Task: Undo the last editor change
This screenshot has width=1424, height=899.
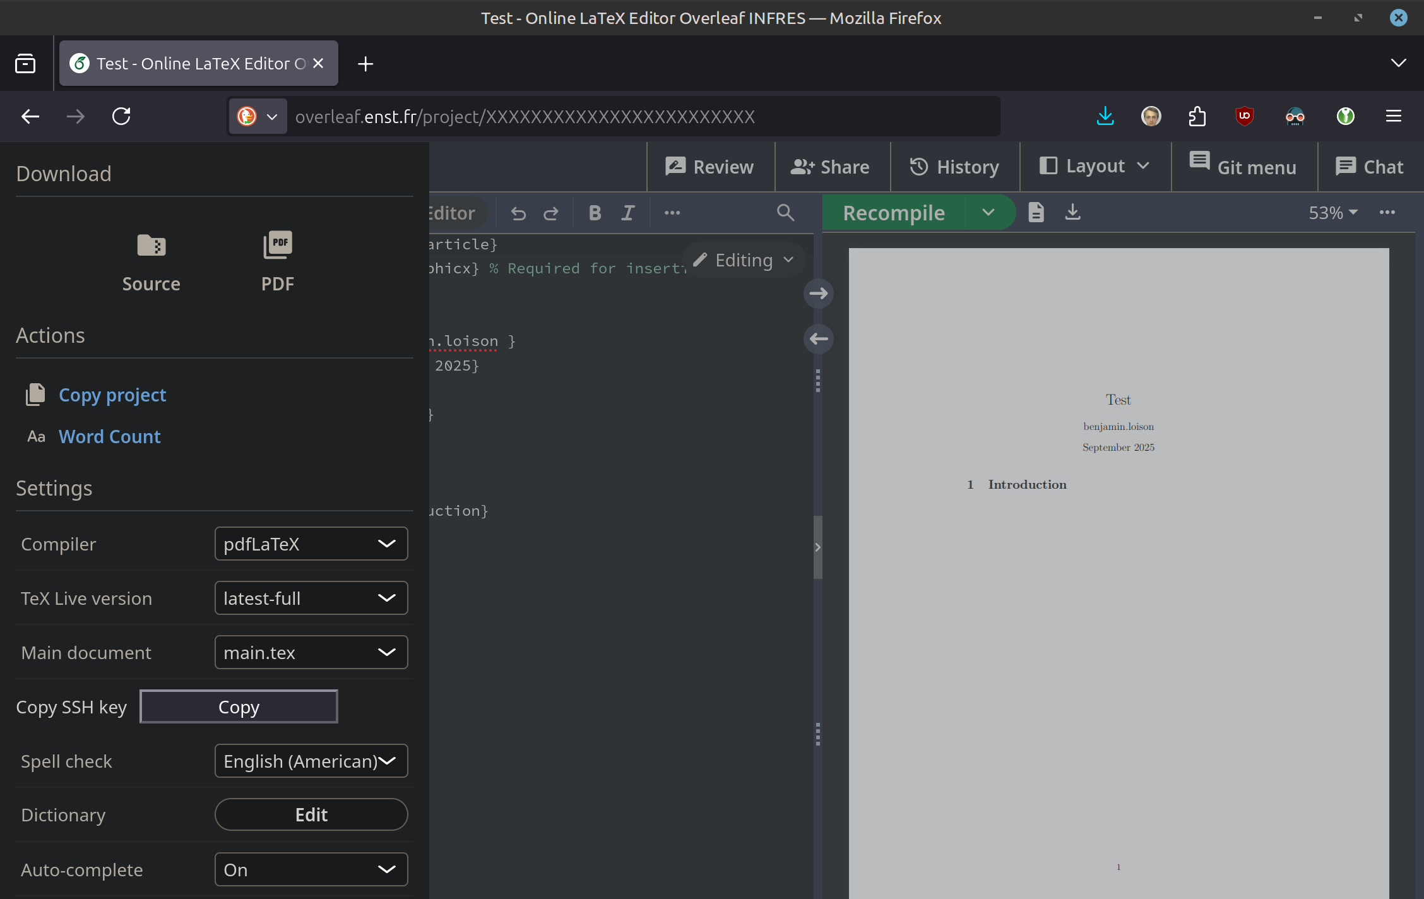Action: [518, 213]
